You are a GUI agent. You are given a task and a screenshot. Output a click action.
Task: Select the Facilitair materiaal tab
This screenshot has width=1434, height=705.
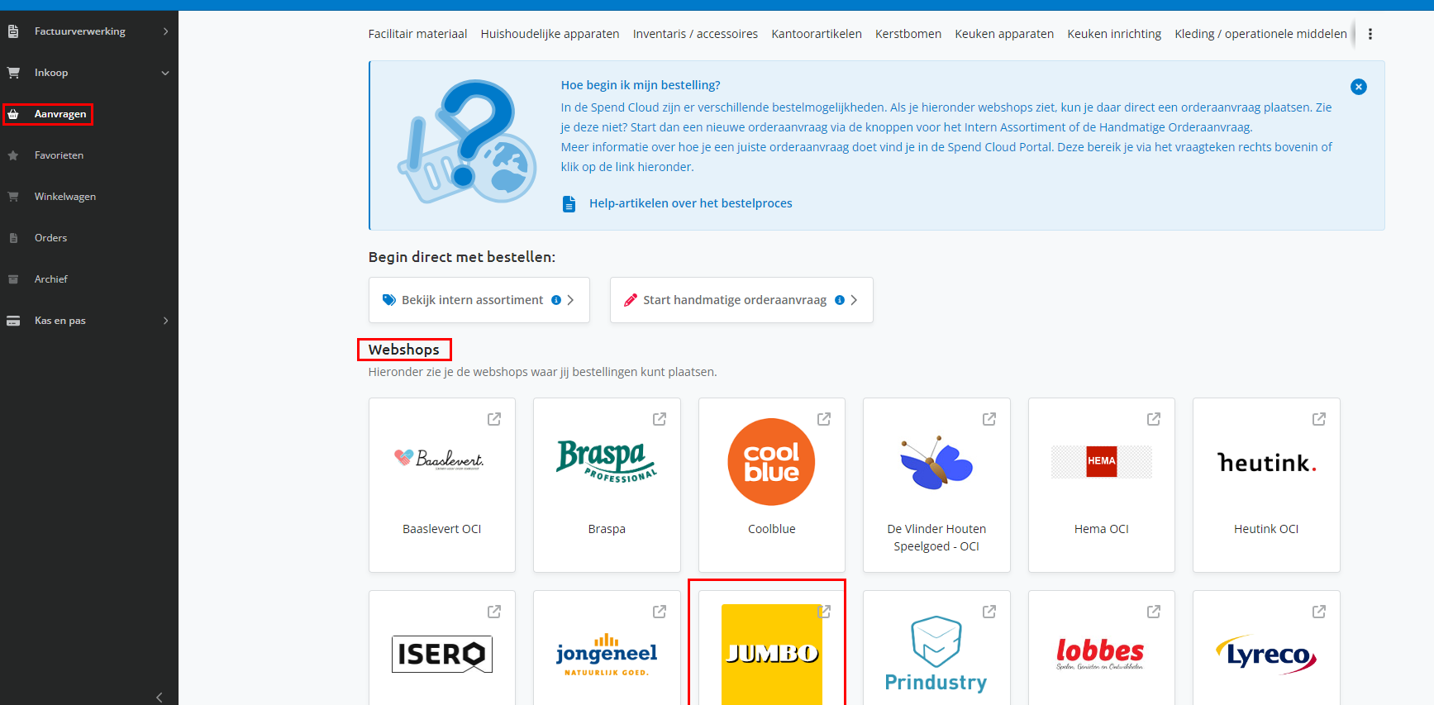(x=417, y=34)
